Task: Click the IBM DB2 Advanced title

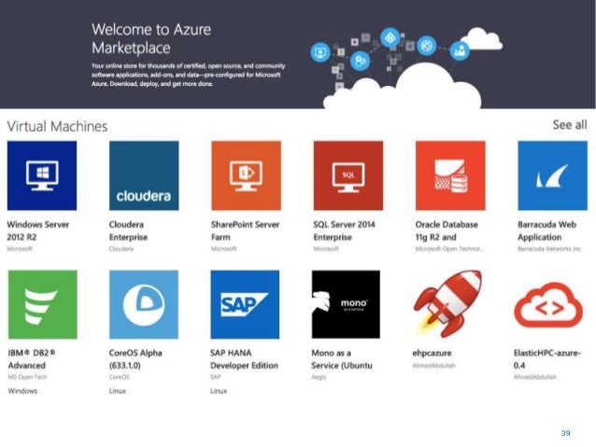Action: 32,359
